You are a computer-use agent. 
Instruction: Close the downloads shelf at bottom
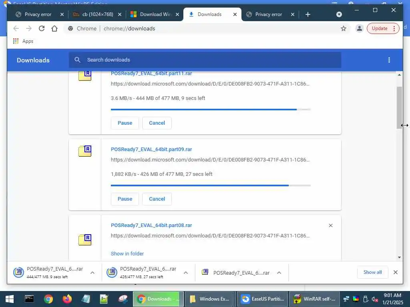[395, 272]
